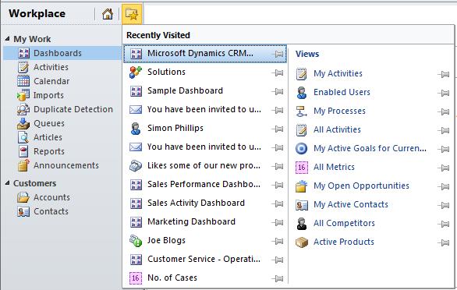Pin the No. of Cases item
Viewport: 457px width, 290px height.
(x=278, y=278)
